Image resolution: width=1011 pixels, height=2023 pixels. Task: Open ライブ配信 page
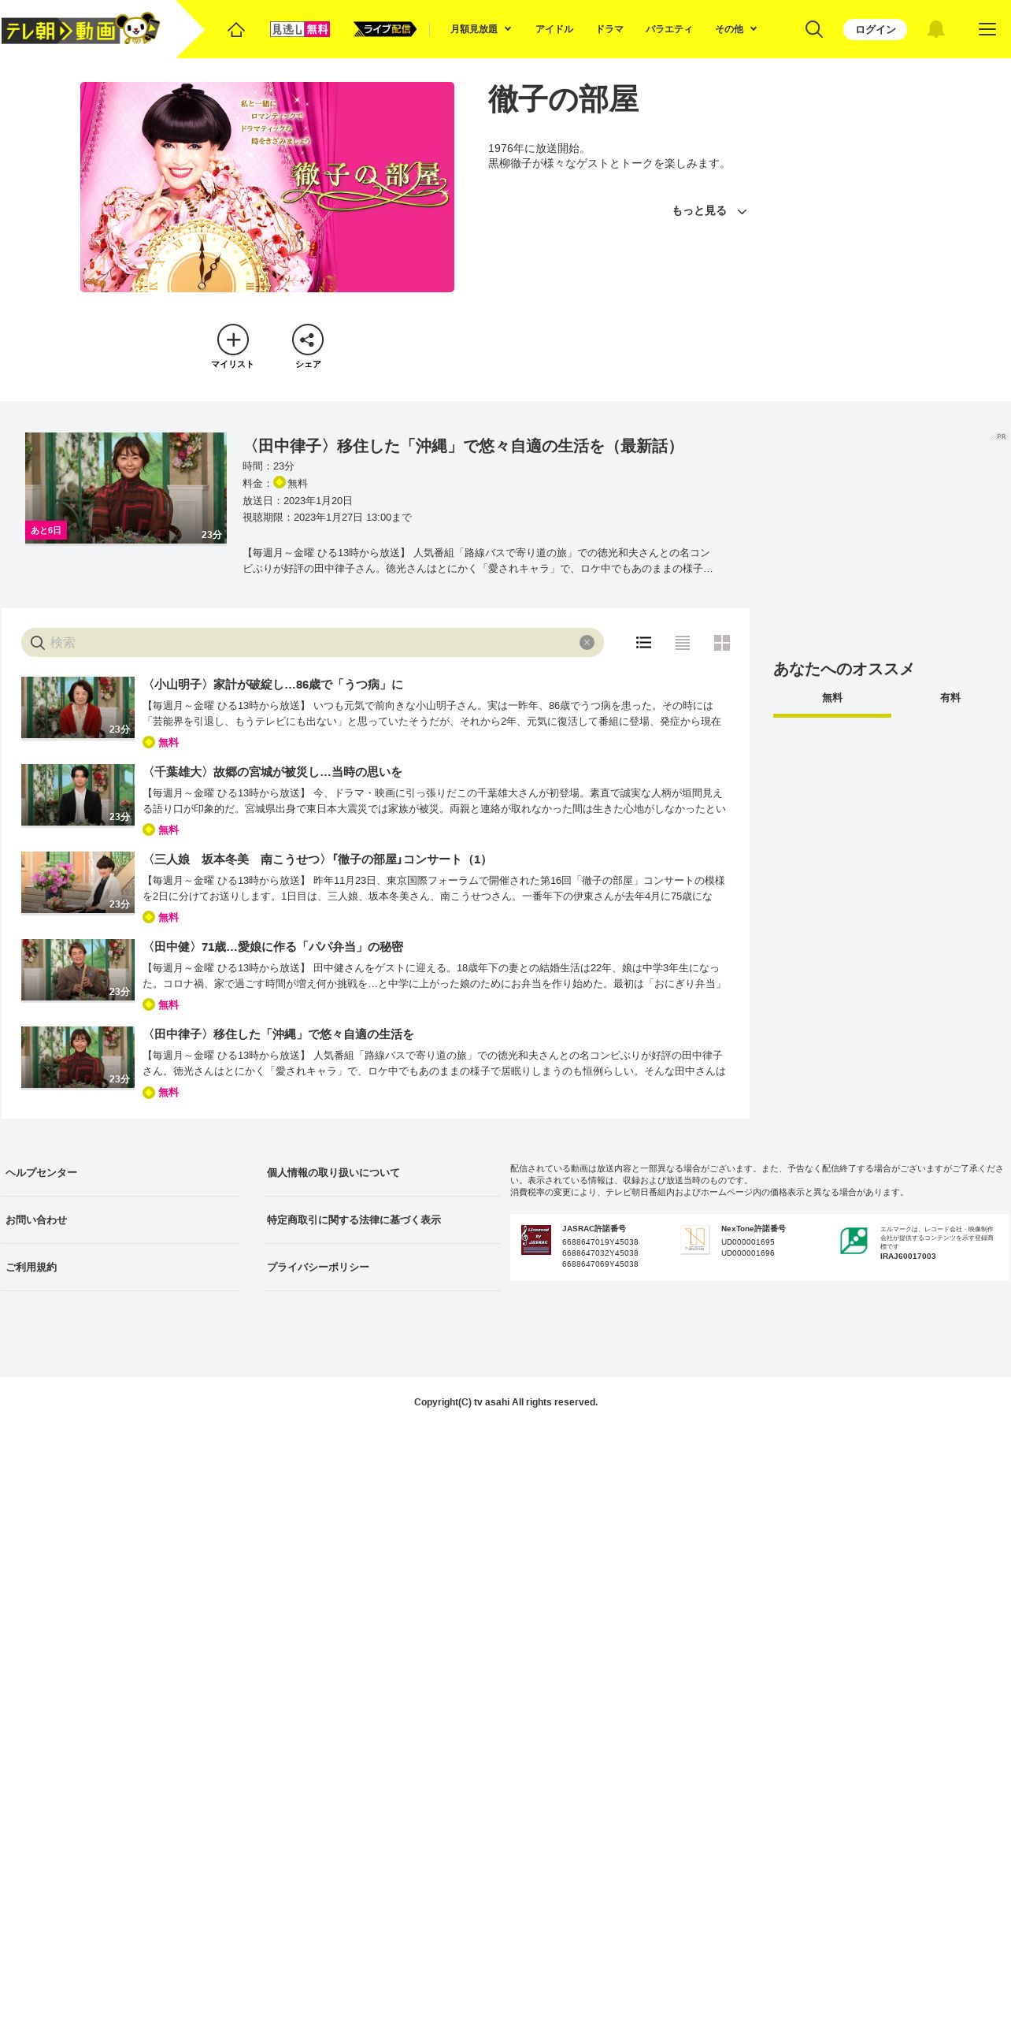pos(385,29)
